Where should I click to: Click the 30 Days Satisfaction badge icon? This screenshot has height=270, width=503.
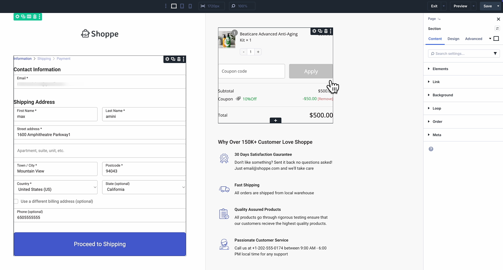(224, 158)
